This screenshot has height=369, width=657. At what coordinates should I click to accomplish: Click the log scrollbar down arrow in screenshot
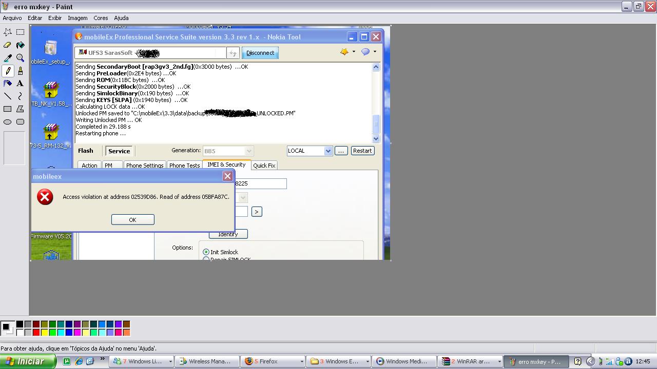tap(376, 138)
